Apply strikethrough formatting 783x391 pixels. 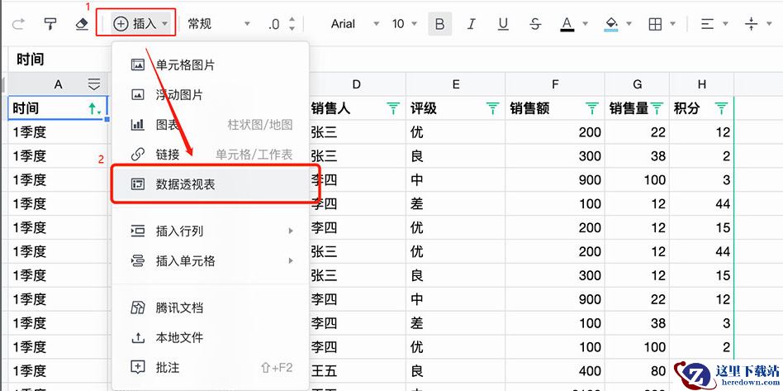(535, 24)
